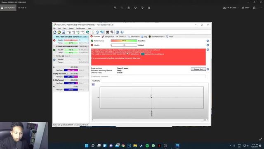Switch to the Log tab
Screen dimensions: 264x149
pyautogui.click(x=144, y=37)
